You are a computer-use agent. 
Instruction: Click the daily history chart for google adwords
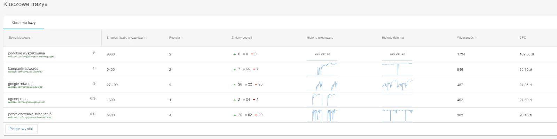397,85
